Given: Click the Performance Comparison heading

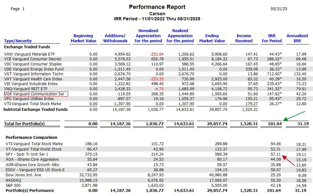Looking at the screenshot, I should 32,138.
